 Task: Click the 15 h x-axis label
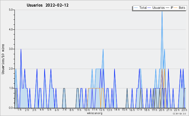[124, 110]
